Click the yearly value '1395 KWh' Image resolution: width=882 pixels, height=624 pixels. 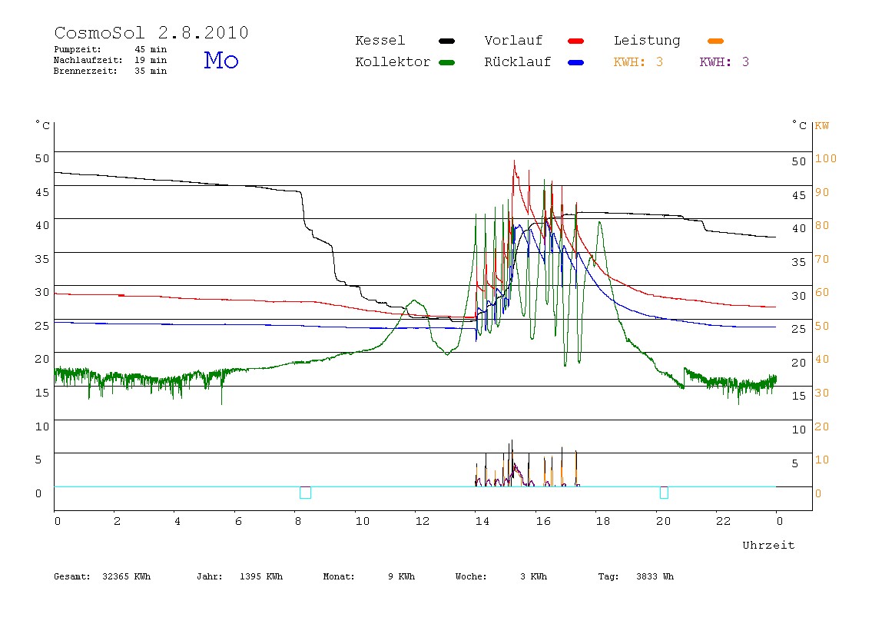(x=261, y=576)
